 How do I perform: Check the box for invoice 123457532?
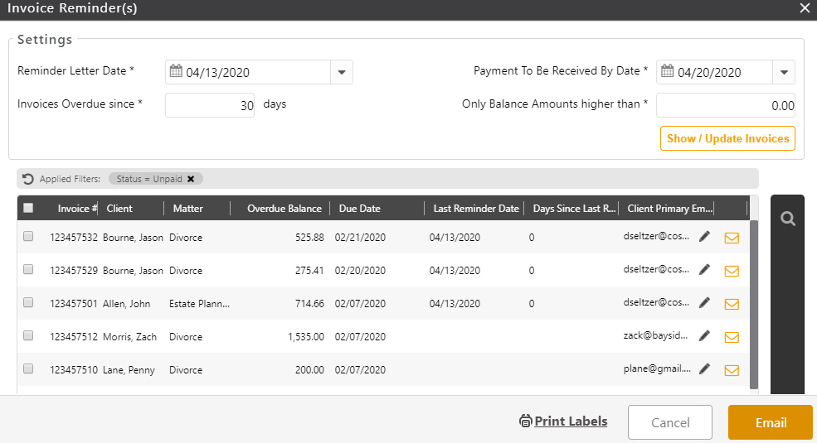point(28,237)
